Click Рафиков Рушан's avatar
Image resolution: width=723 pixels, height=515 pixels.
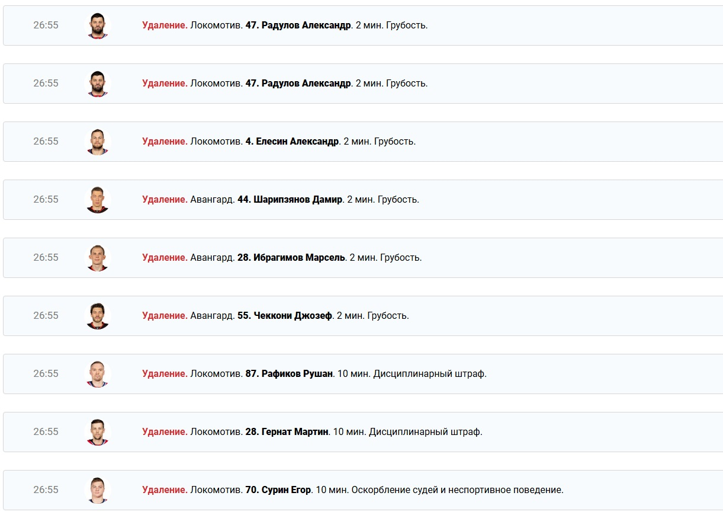(x=98, y=374)
